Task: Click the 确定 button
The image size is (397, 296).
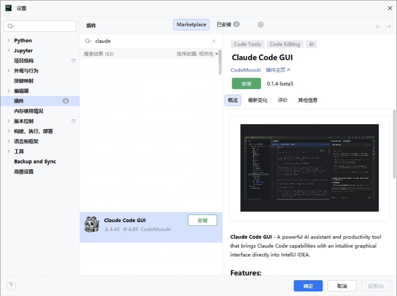Action: click(308, 286)
